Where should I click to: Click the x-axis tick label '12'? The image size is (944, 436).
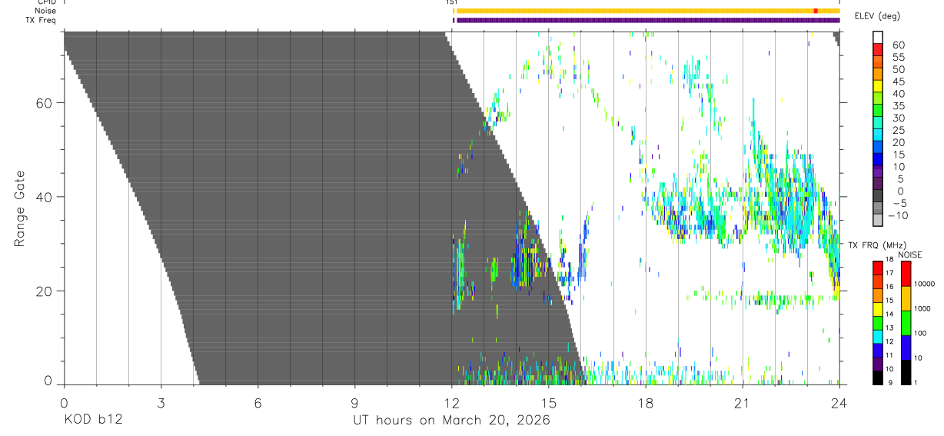(x=451, y=402)
